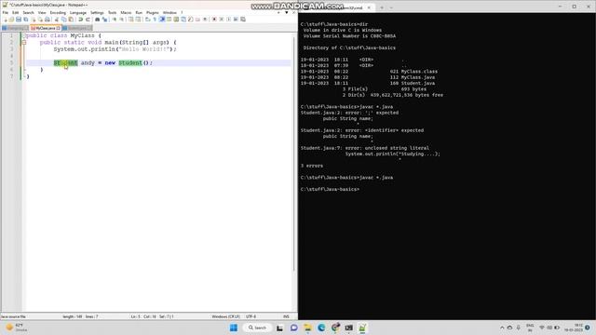Save the current file via toolbar
Screen dimensions: 596x335
(19, 19)
